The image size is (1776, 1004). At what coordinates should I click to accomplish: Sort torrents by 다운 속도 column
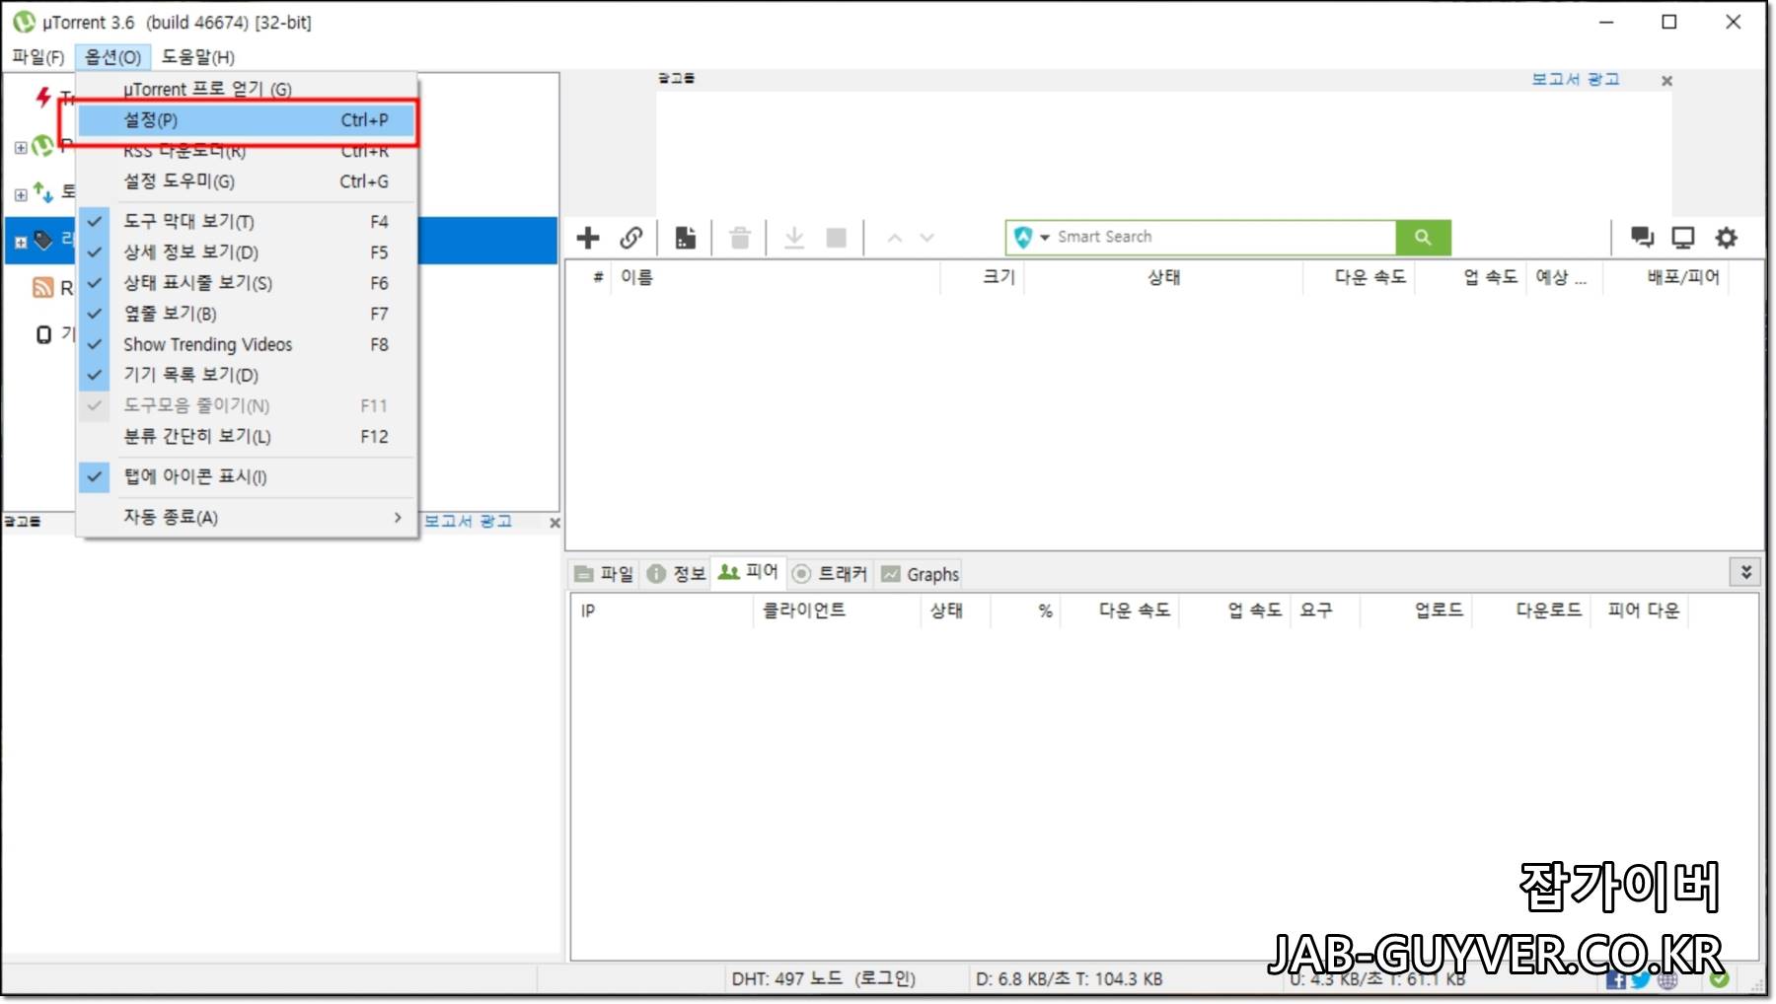1361,277
